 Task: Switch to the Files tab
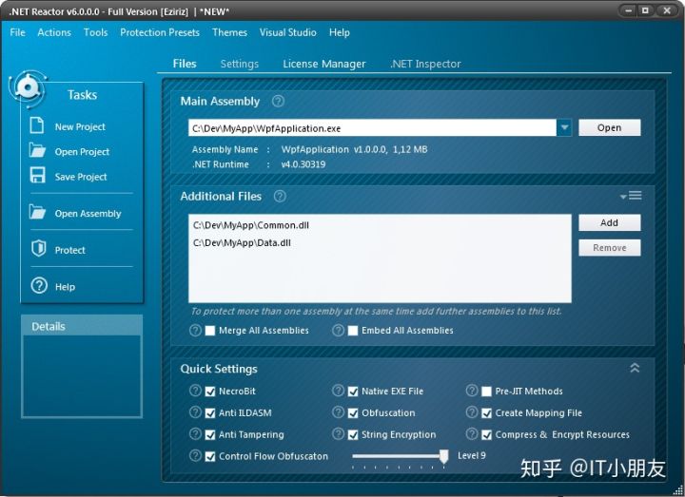[x=185, y=64]
